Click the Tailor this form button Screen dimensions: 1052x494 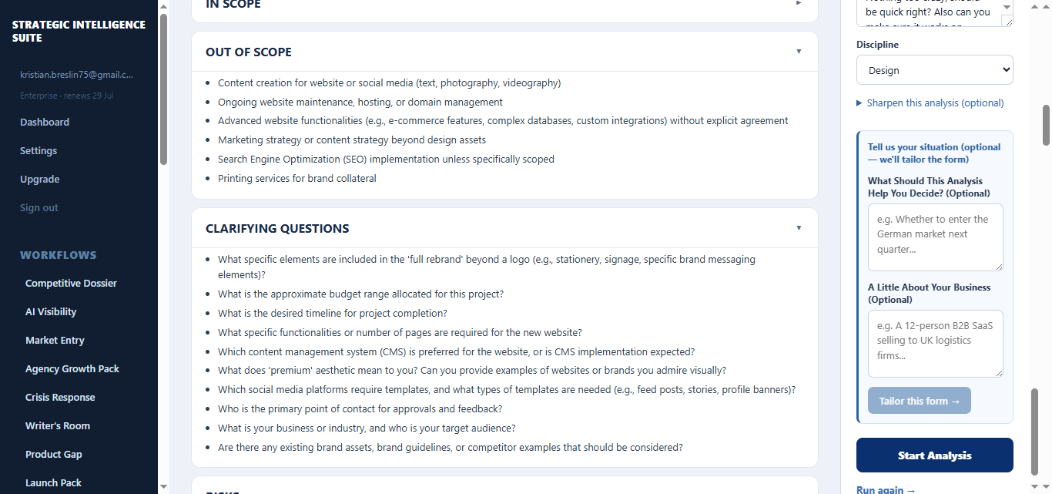920,401
